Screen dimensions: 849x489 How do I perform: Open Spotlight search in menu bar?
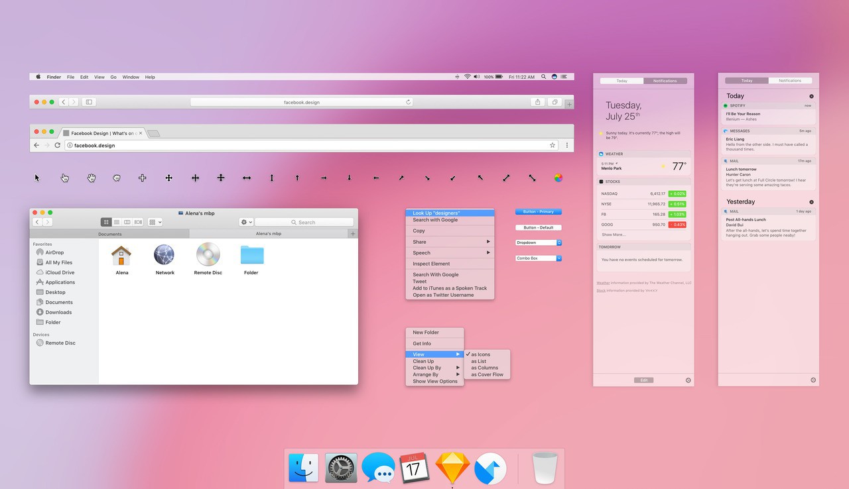pos(544,77)
